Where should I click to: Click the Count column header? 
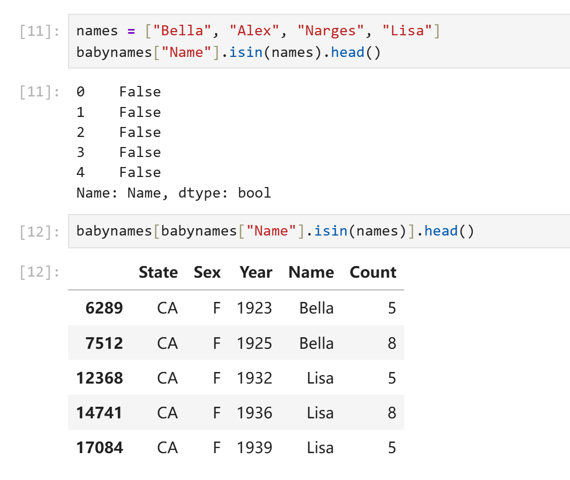pos(373,272)
